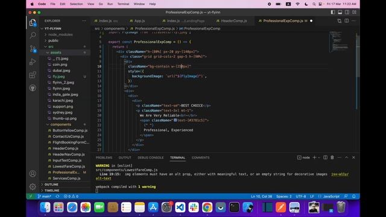Change encoding via UTF-8 status item

pos(301,197)
